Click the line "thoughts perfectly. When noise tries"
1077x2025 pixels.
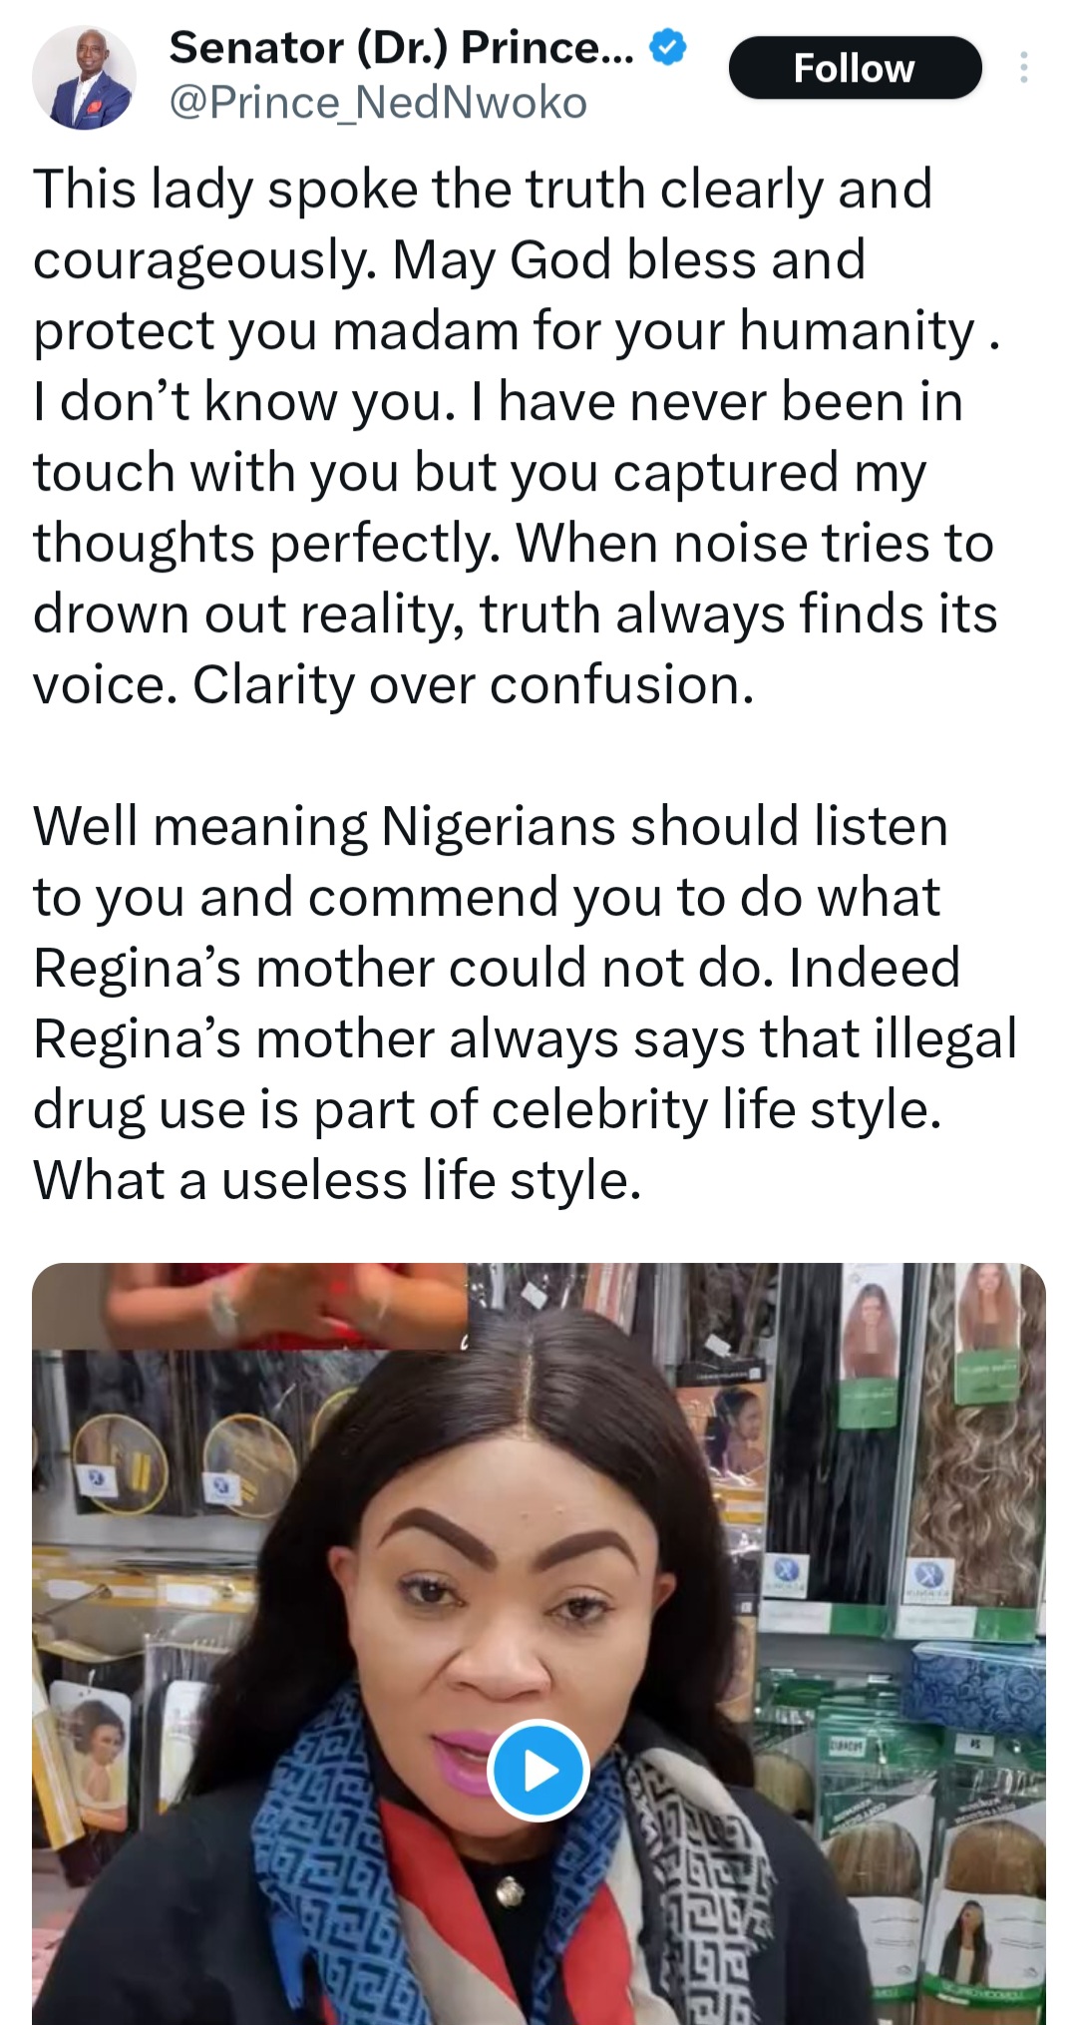pos(514,544)
